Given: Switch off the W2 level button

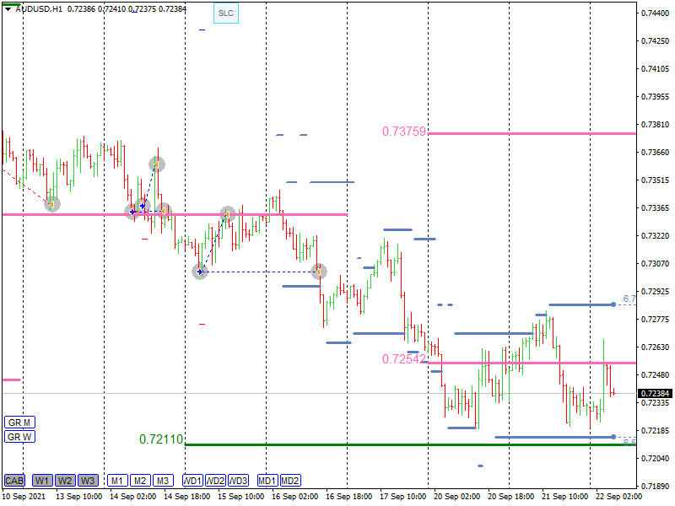Looking at the screenshot, I should click(65, 481).
